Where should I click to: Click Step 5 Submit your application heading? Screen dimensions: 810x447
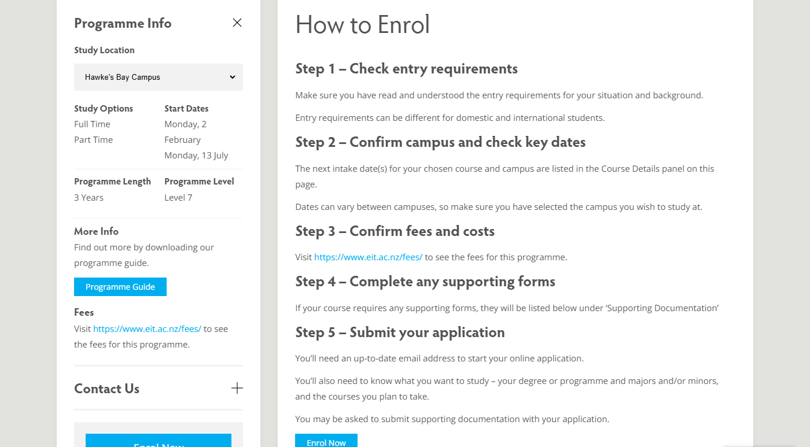coord(400,333)
